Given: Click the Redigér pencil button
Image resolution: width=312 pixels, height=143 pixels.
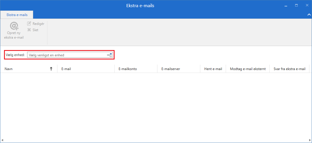Looking at the screenshot, I should 36,24.
